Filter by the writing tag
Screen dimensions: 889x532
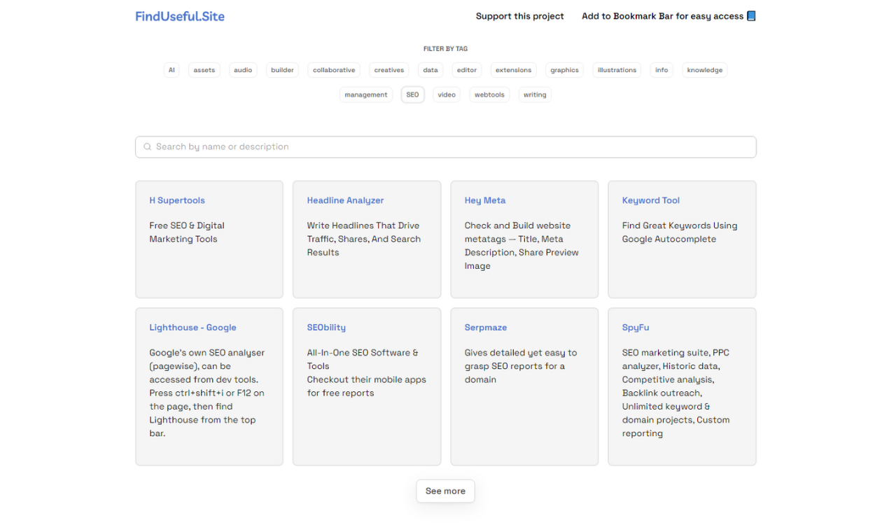click(x=535, y=94)
